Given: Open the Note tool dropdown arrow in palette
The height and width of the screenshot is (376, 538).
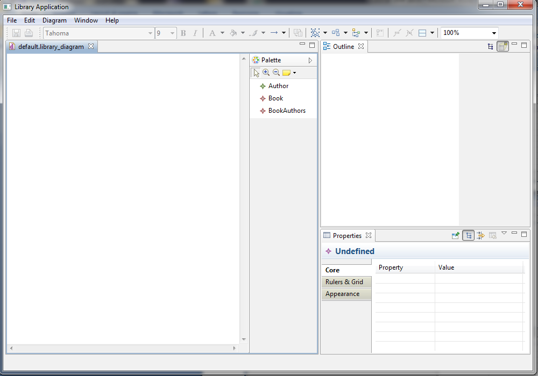Looking at the screenshot, I should click(x=294, y=73).
